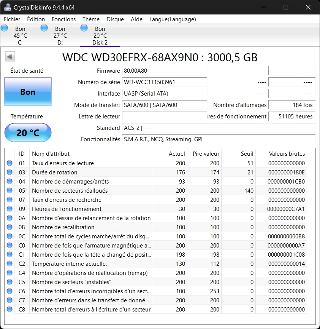Click the blue status orb for Disk 2

tap(84, 28)
